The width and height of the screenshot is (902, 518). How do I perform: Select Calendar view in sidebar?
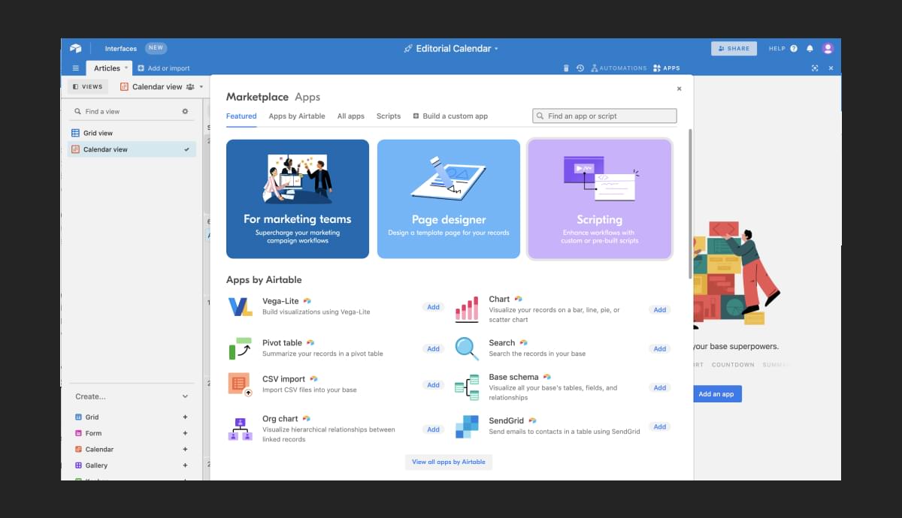pos(132,149)
